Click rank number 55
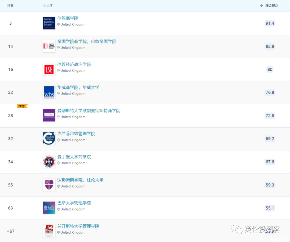 [x=10, y=185]
